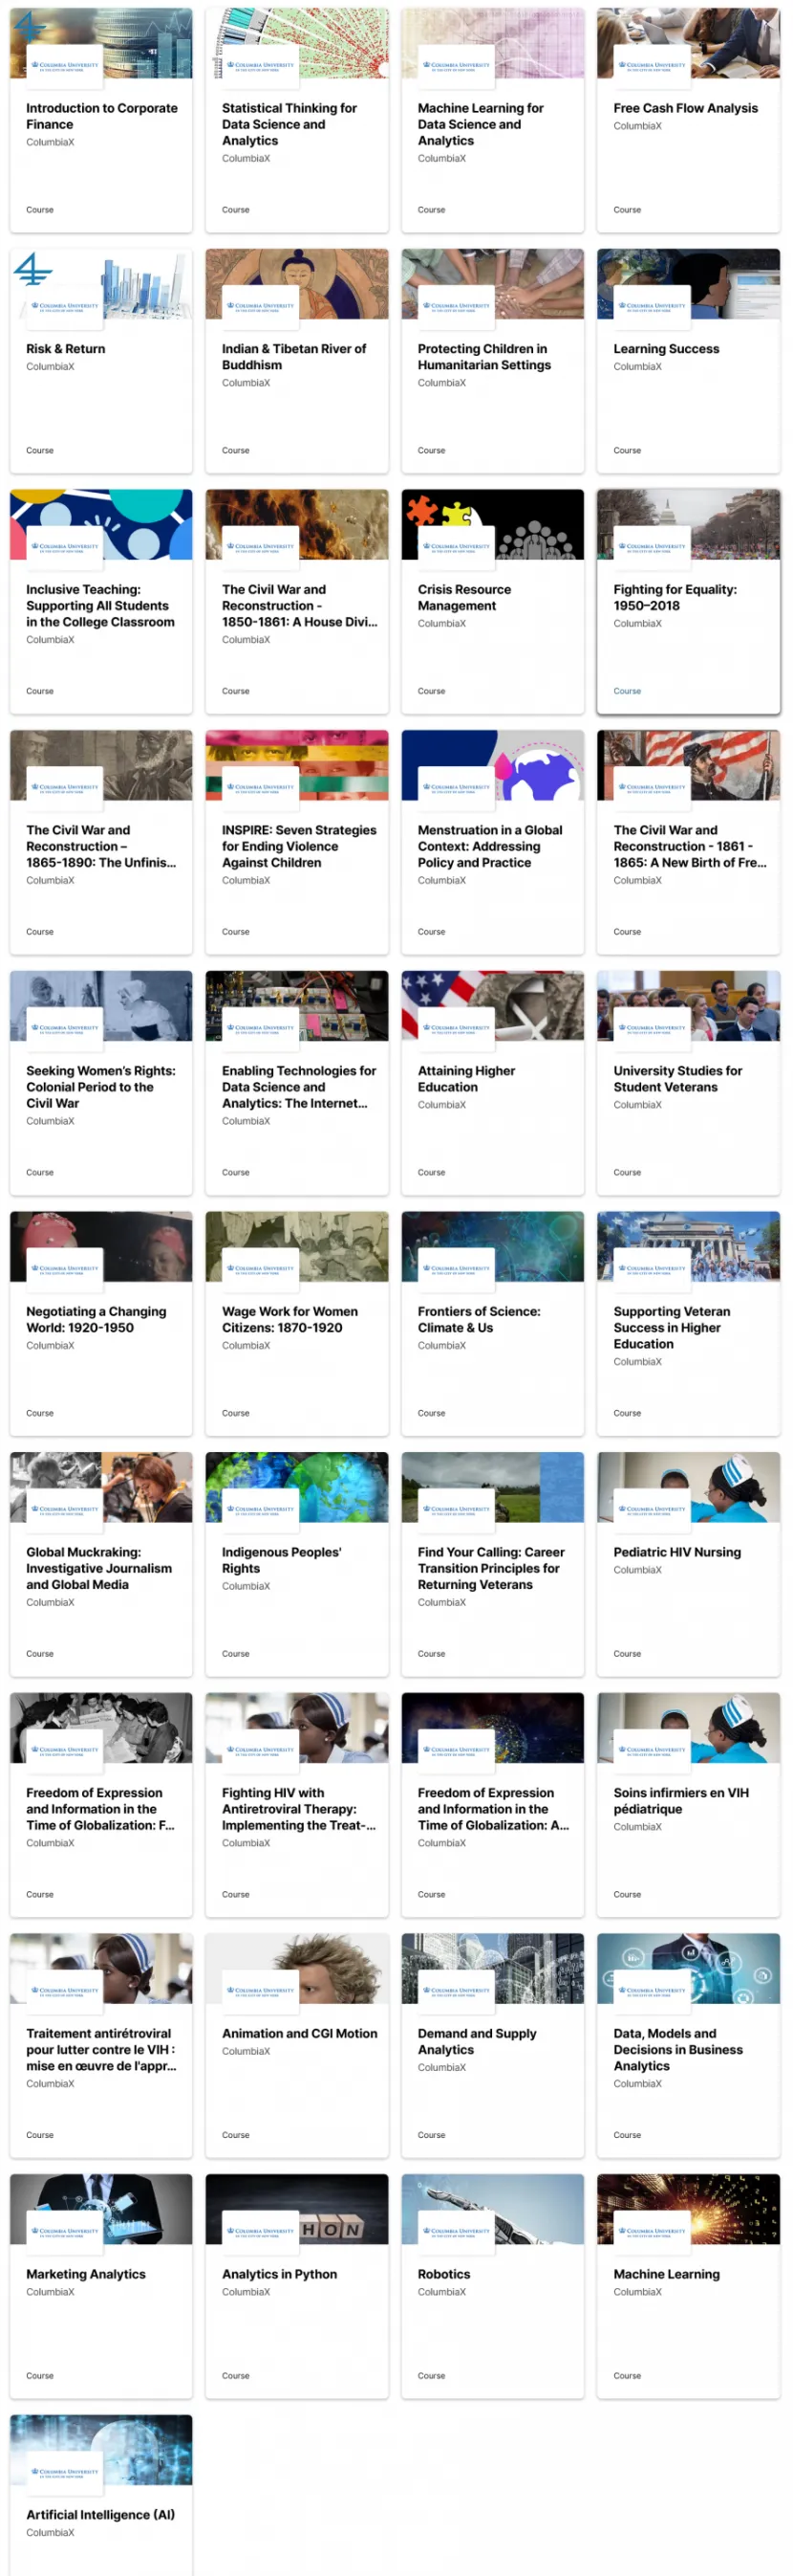
Task: Select Soins infirmiers en VIH pédiatrique course
Action: 688,1805
